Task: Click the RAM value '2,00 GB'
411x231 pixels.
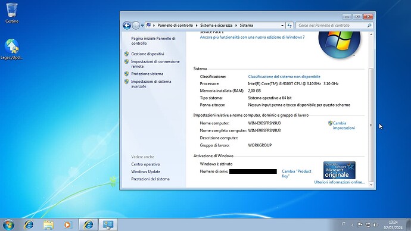Action: click(254, 90)
